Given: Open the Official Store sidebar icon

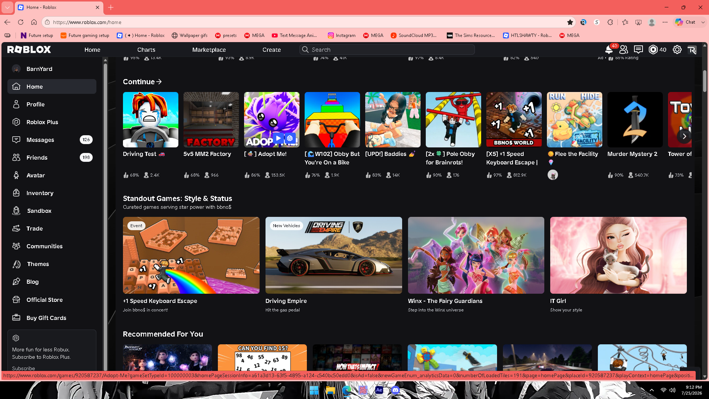Looking at the screenshot, I should (x=16, y=300).
